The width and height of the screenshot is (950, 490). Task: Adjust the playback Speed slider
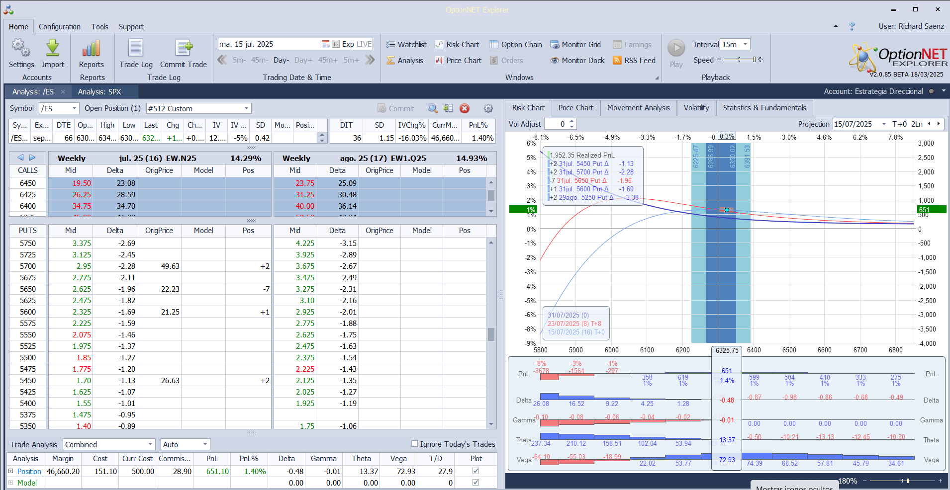tap(740, 60)
